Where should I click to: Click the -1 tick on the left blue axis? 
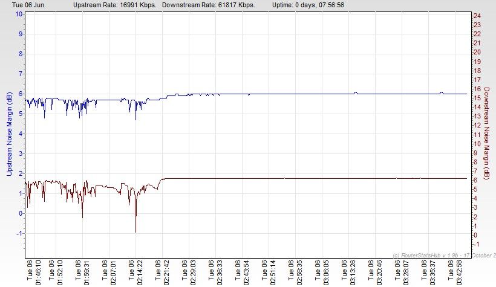pyautogui.click(x=18, y=233)
